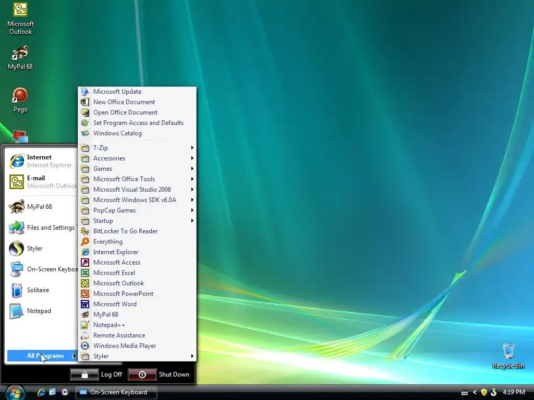Launch Microsoft Word

pyautogui.click(x=137, y=304)
